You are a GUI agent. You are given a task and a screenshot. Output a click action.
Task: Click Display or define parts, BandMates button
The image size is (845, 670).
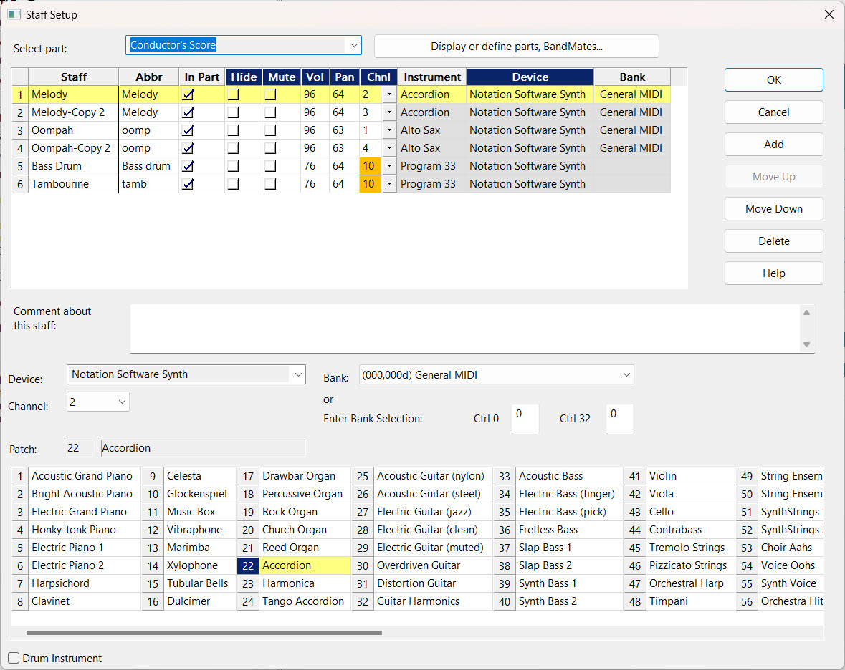[516, 47]
